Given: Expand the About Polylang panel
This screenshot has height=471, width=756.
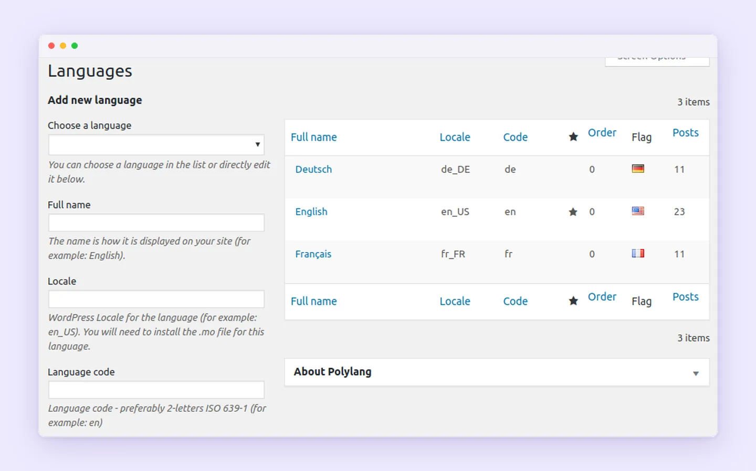Looking at the screenshot, I should [x=696, y=373].
